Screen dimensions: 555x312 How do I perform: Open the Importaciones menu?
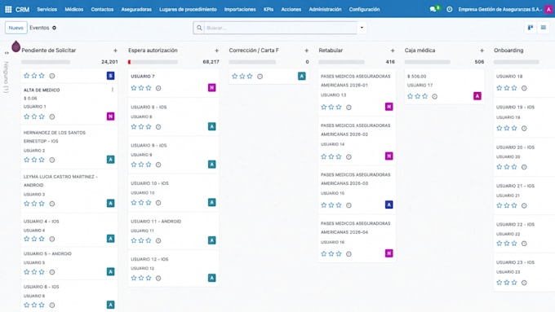pyautogui.click(x=240, y=10)
